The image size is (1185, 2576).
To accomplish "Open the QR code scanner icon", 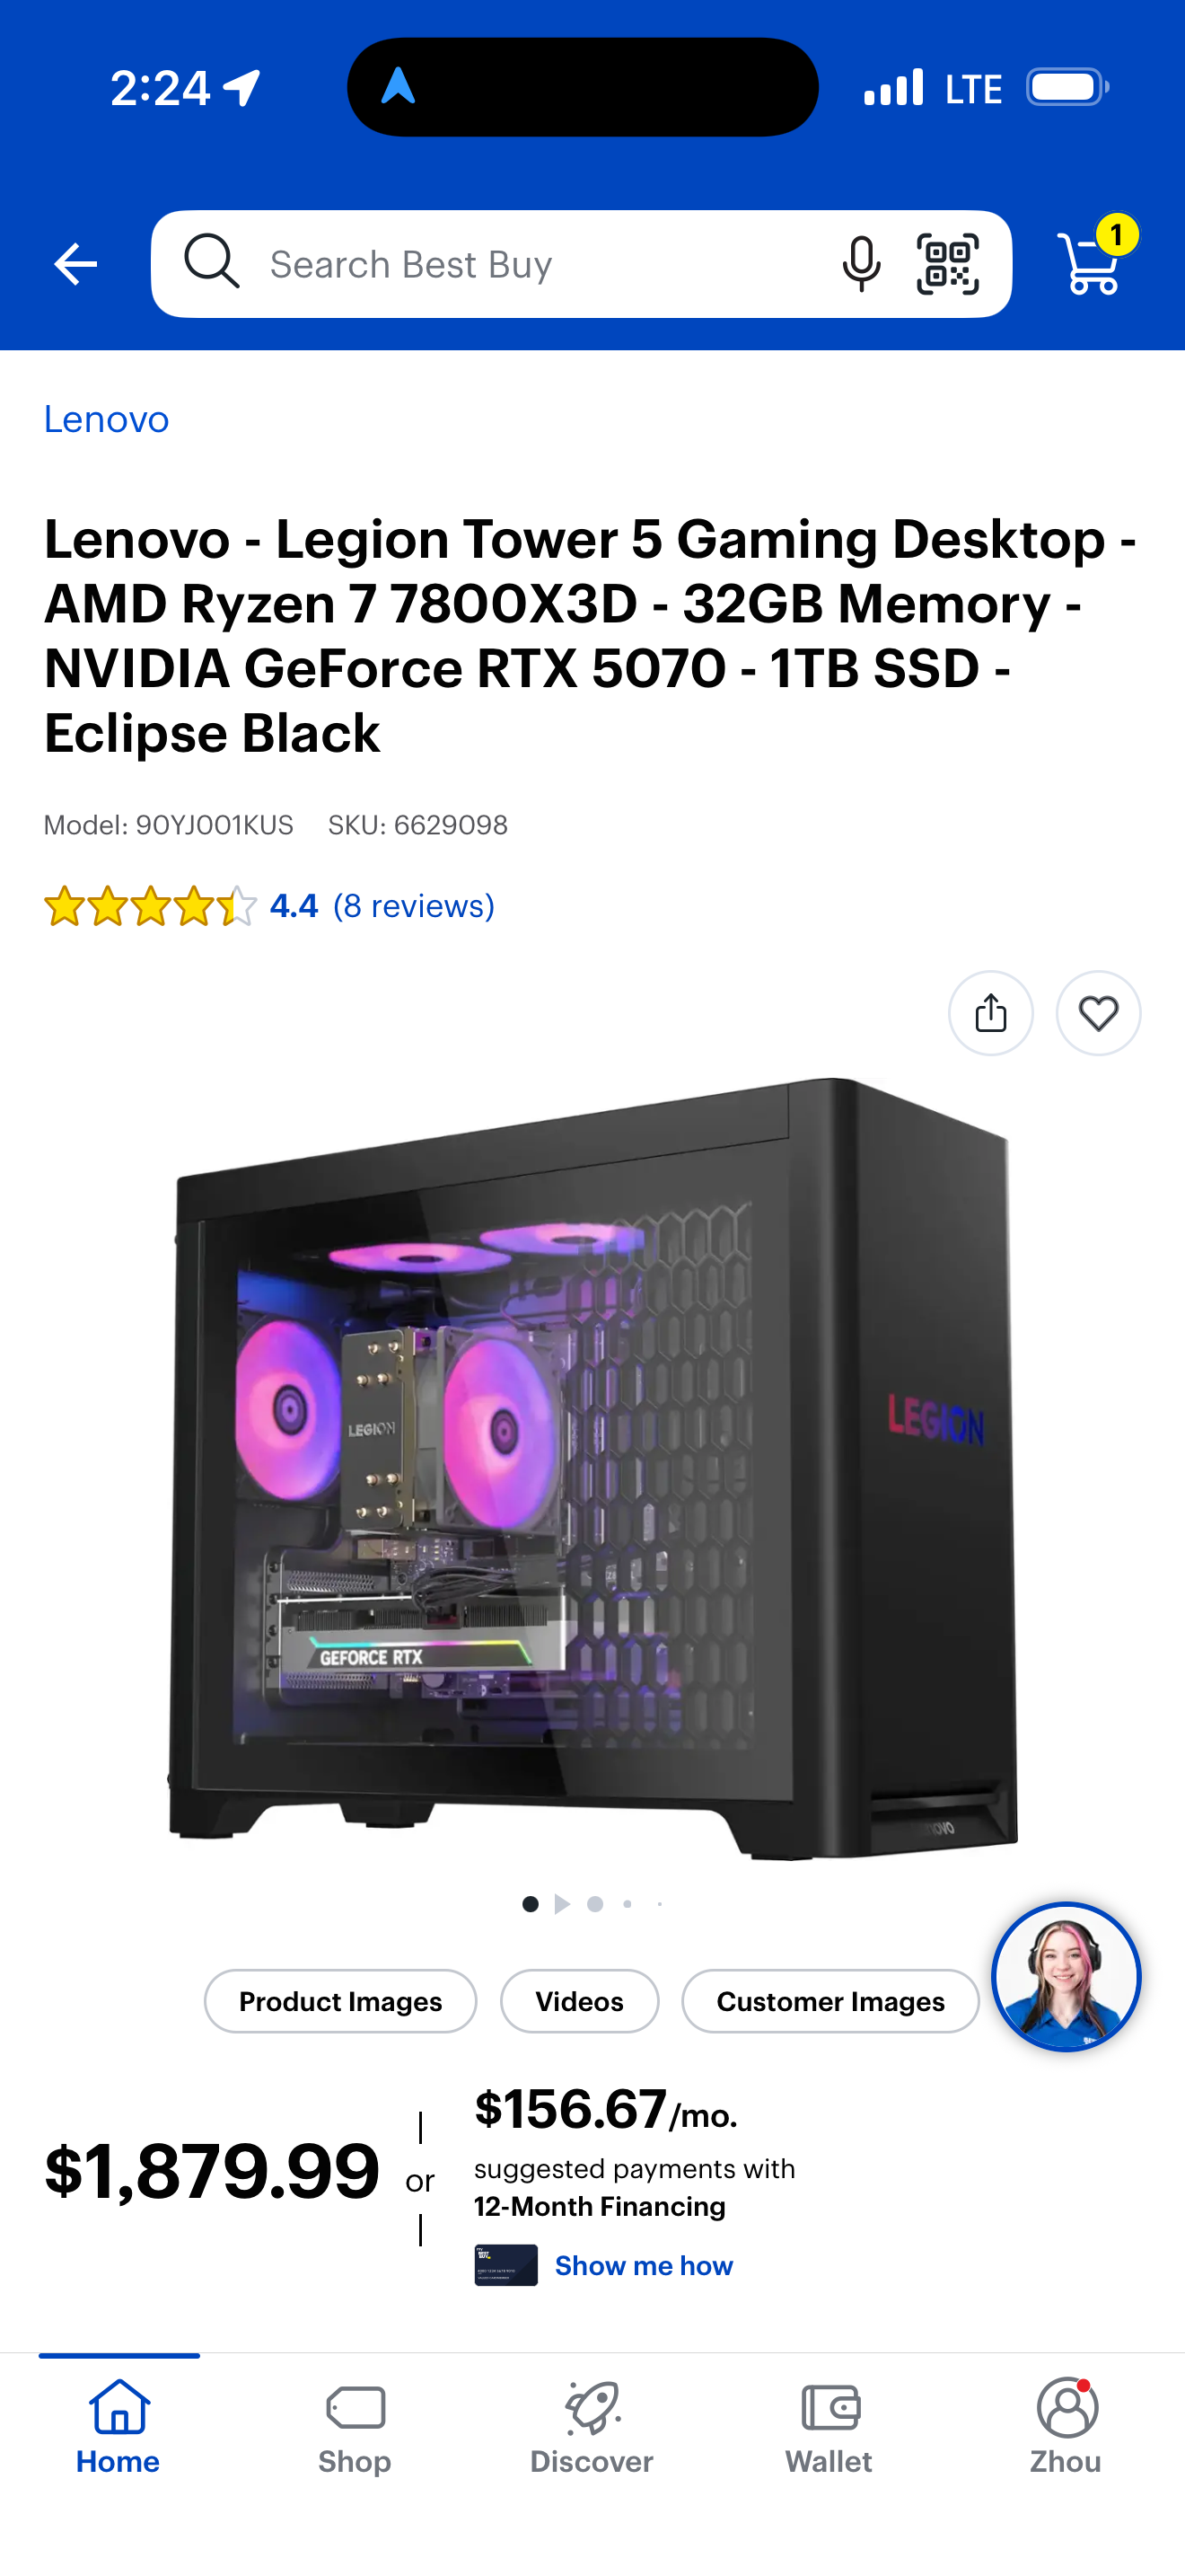I will (x=947, y=264).
